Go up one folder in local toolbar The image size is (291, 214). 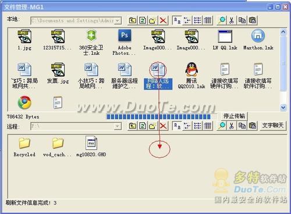(133, 20)
